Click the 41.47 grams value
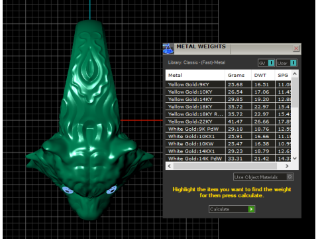Viewport: 318px width, 239px height. [235, 121]
